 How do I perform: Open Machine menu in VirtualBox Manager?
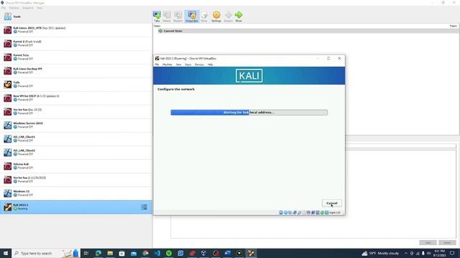click(x=14, y=8)
